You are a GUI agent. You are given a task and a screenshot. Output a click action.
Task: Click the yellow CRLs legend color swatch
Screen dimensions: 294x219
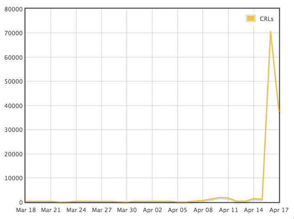[x=251, y=18]
